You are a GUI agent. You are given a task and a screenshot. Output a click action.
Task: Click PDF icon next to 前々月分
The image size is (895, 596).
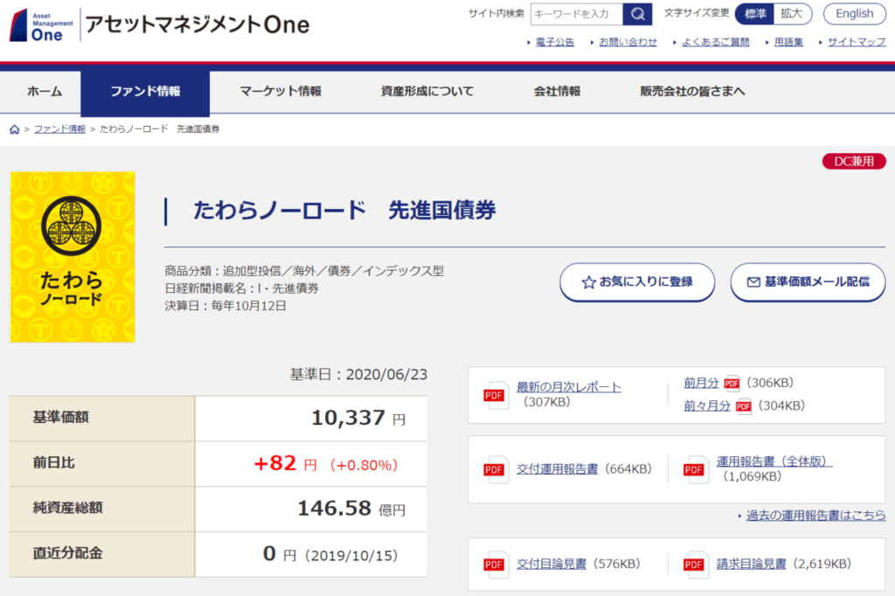(744, 406)
